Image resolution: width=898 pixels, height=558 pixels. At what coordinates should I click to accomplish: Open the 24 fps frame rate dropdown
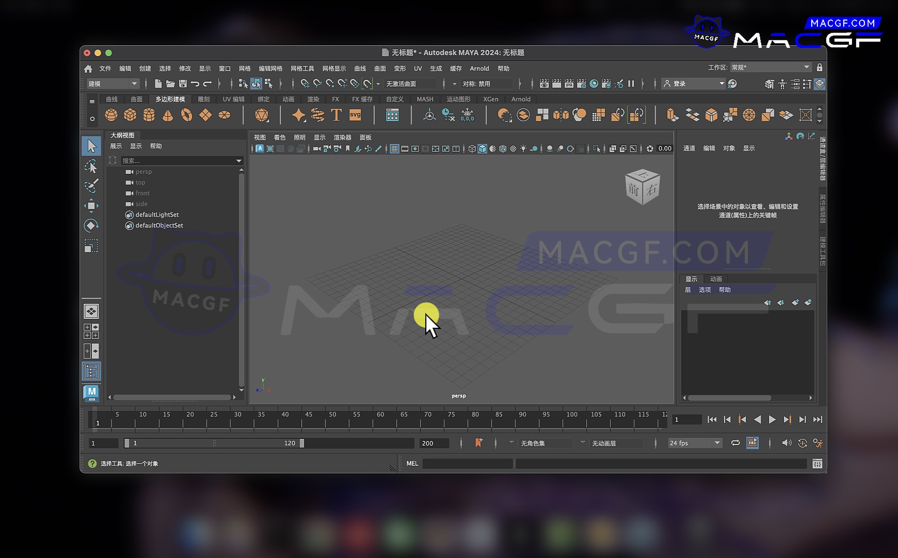point(694,443)
